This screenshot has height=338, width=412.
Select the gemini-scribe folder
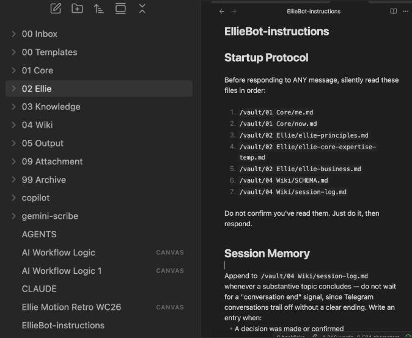[x=99, y=216]
